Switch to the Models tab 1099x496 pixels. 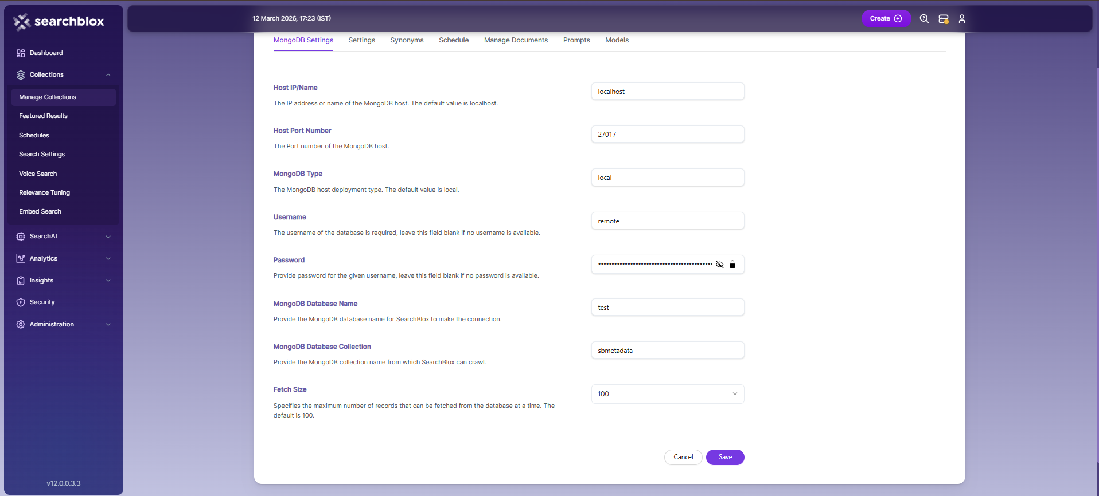(x=617, y=40)
